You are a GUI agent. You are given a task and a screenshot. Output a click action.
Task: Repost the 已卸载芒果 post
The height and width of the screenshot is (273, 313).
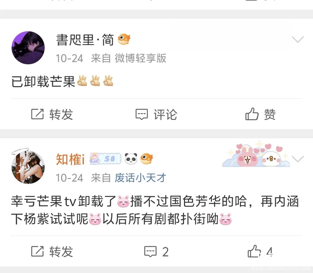(52, 114)
